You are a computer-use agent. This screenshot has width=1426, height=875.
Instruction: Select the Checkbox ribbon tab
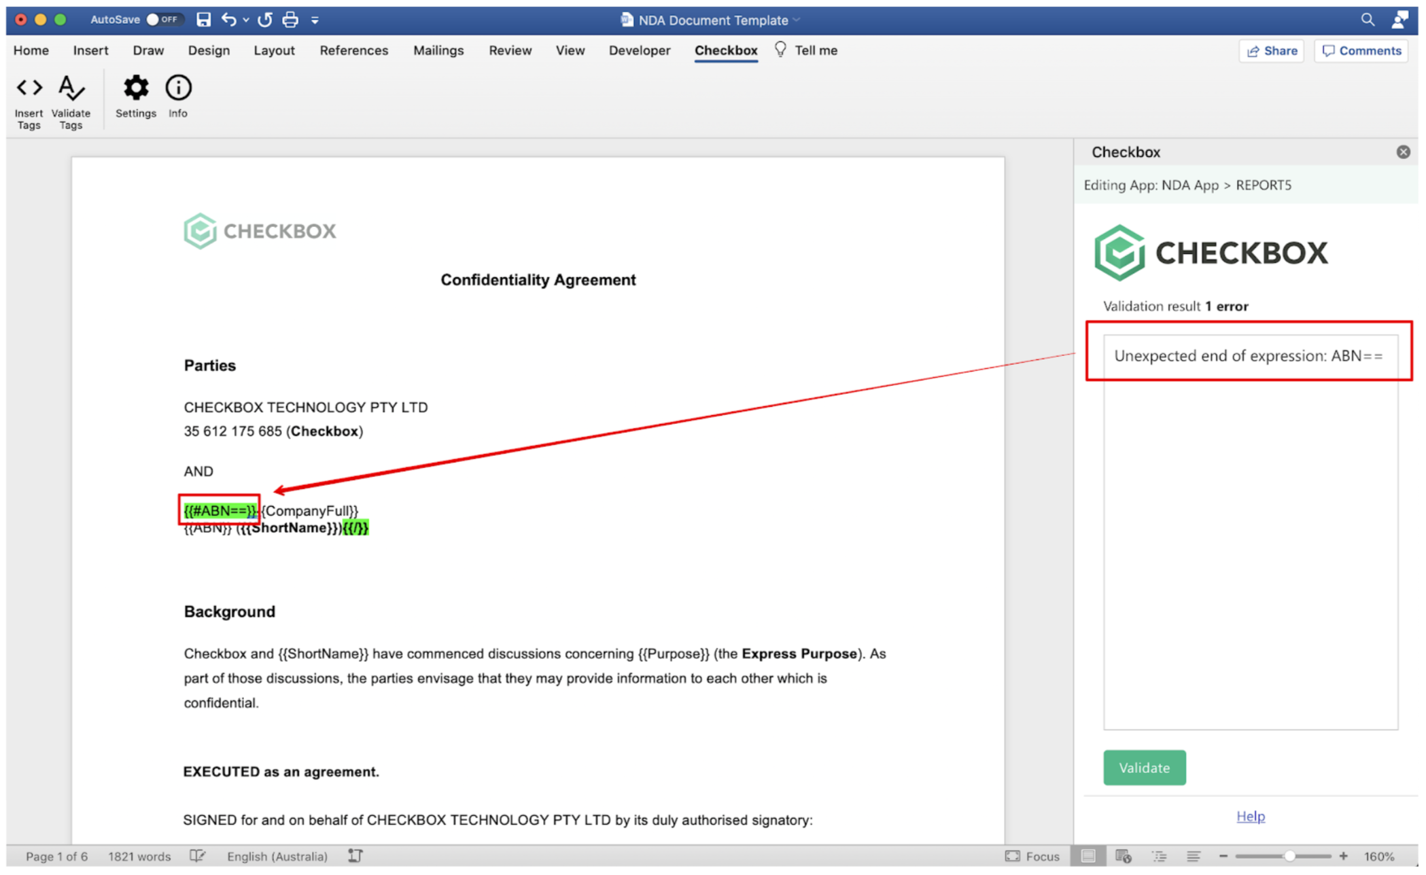tap(725, 50)
